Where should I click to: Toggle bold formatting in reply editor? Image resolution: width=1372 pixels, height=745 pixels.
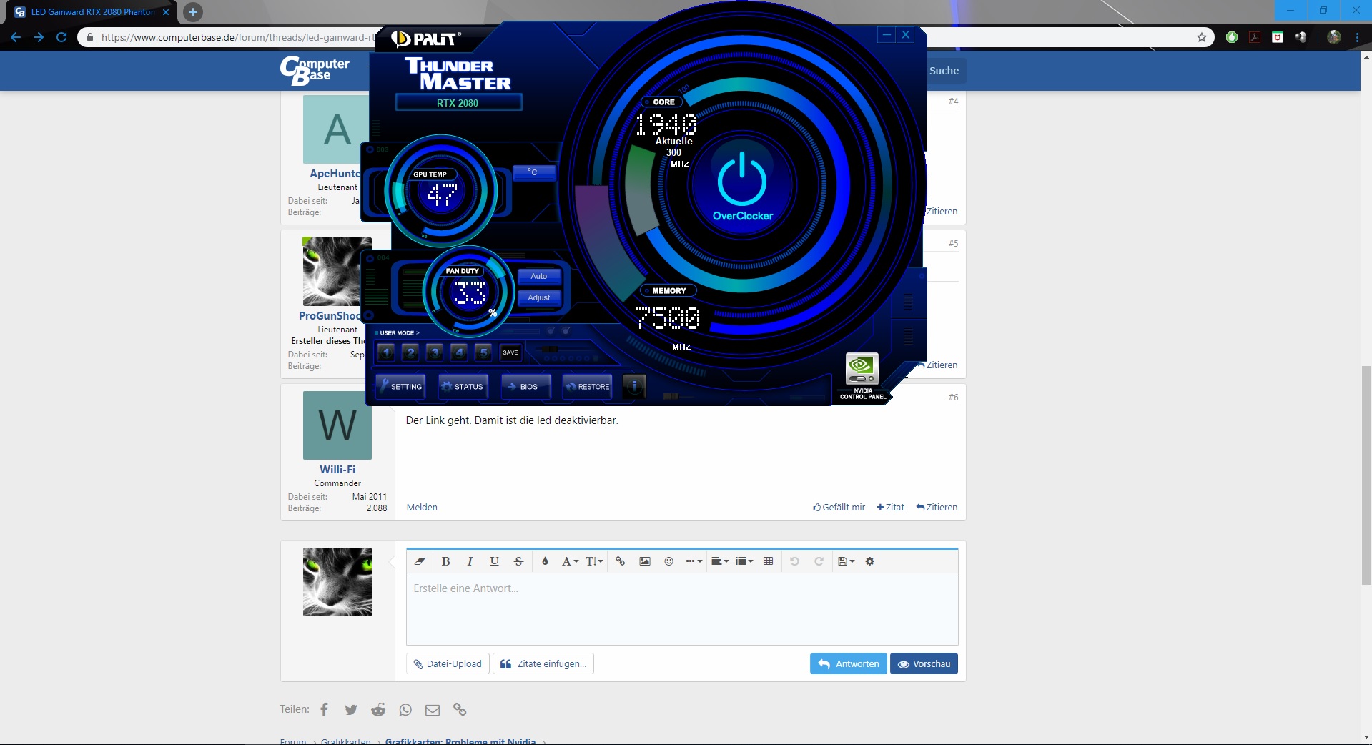[445, 561]
